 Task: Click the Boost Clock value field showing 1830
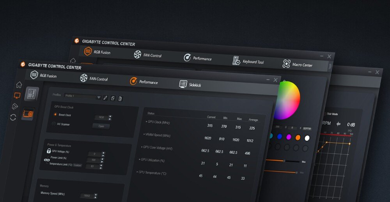click(101, 117)
